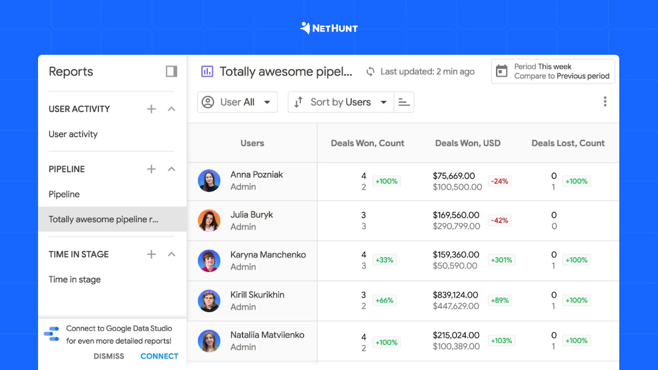The image size is (658, 370).
Task: Select the Pipeline report in sidebar
Action: tap(64, 194)
